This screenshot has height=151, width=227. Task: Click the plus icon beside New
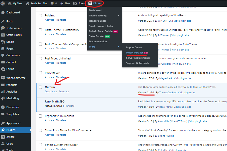[x=62, y=3]
